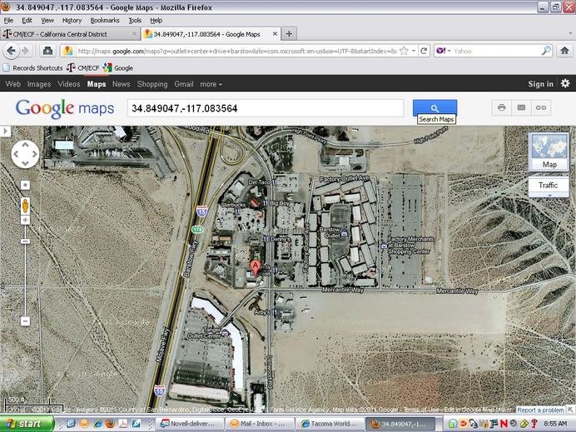Click the Sign in link
The width and height of the screenshot is (576, 432).
(x=540, y=84)
